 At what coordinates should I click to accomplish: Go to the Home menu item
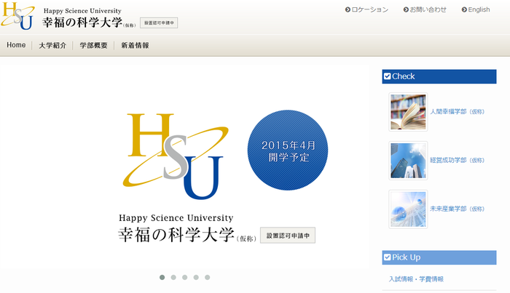[x=16, y=45]
